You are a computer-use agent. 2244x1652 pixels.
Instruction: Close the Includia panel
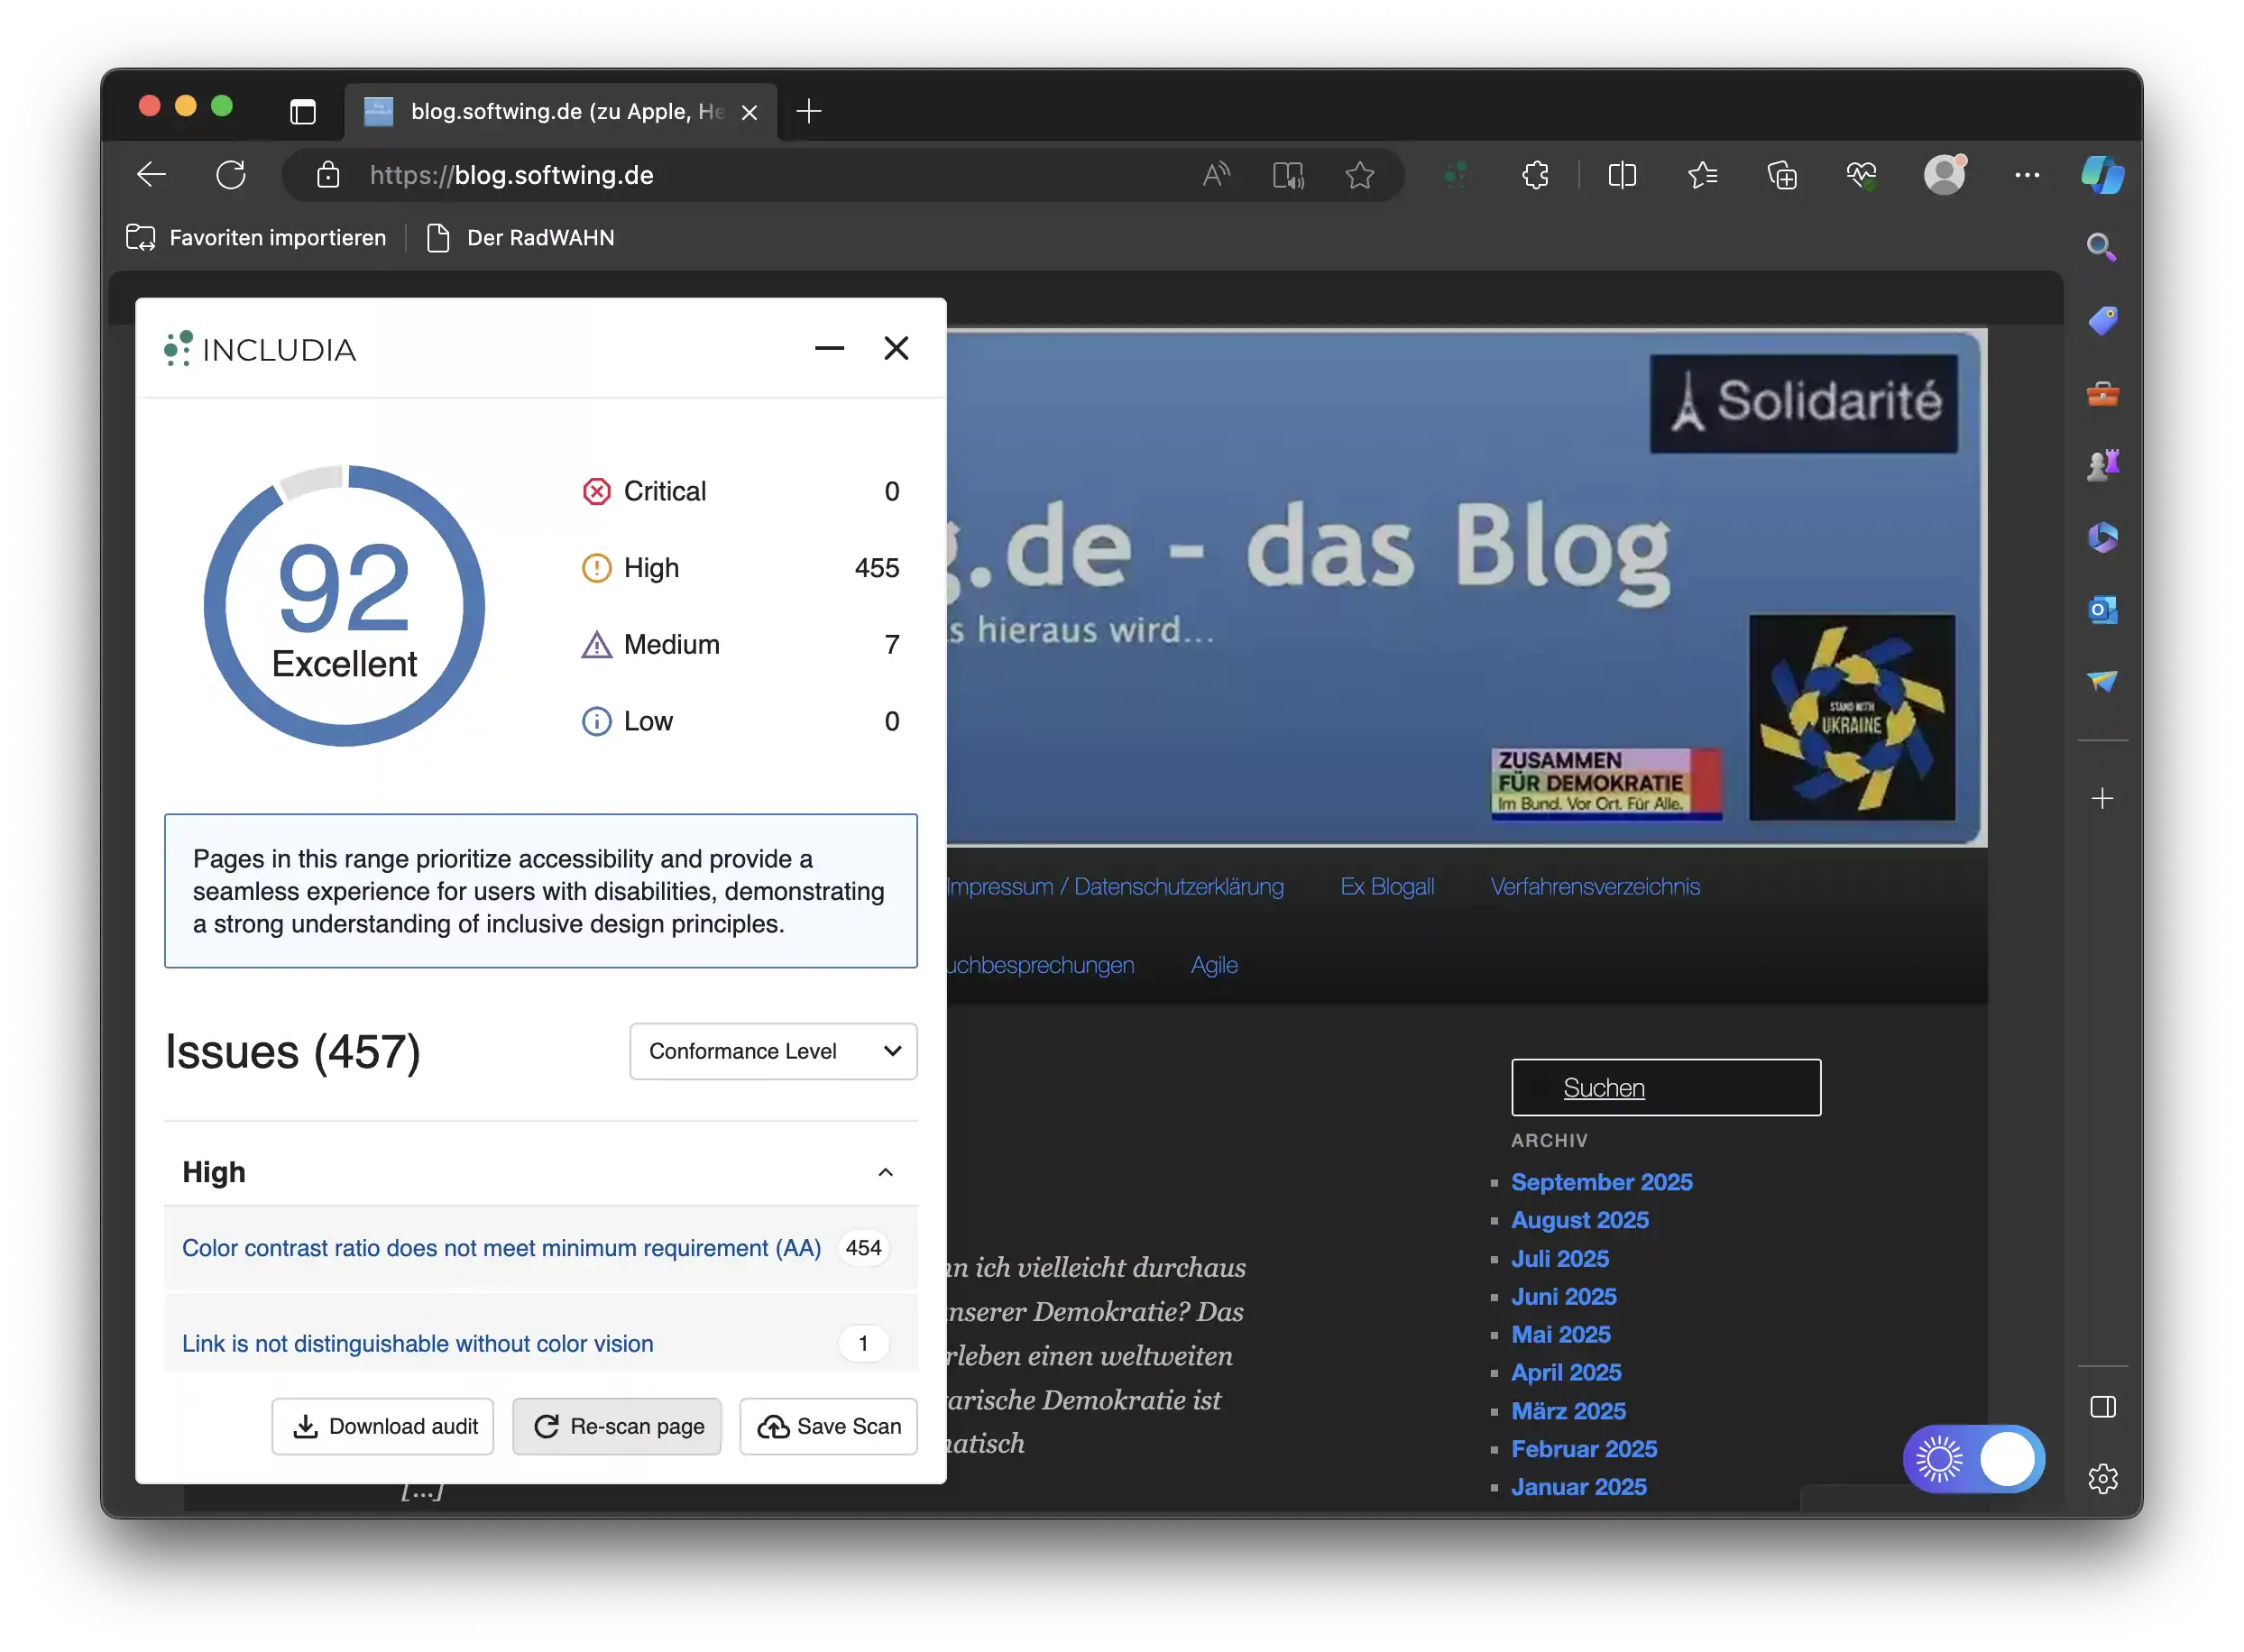point(896,348)
